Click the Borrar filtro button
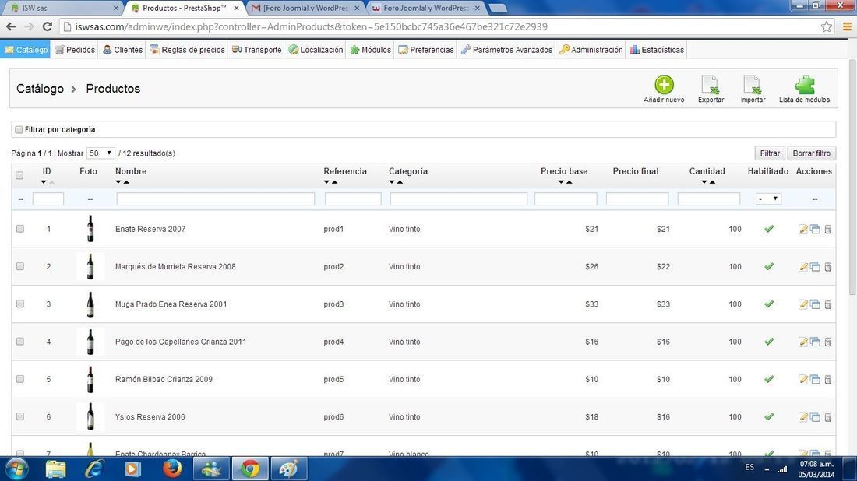Image resolution: width=857 pixels, height=481 pixels. [812, 153]
